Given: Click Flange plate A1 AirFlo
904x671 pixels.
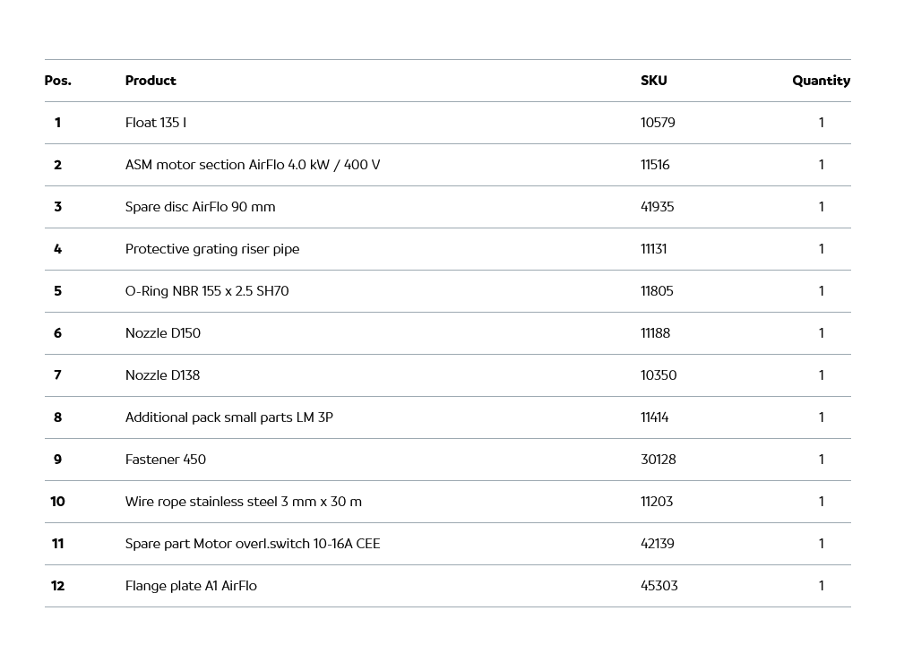Looking at the screenshot, I should click(190, 586).
